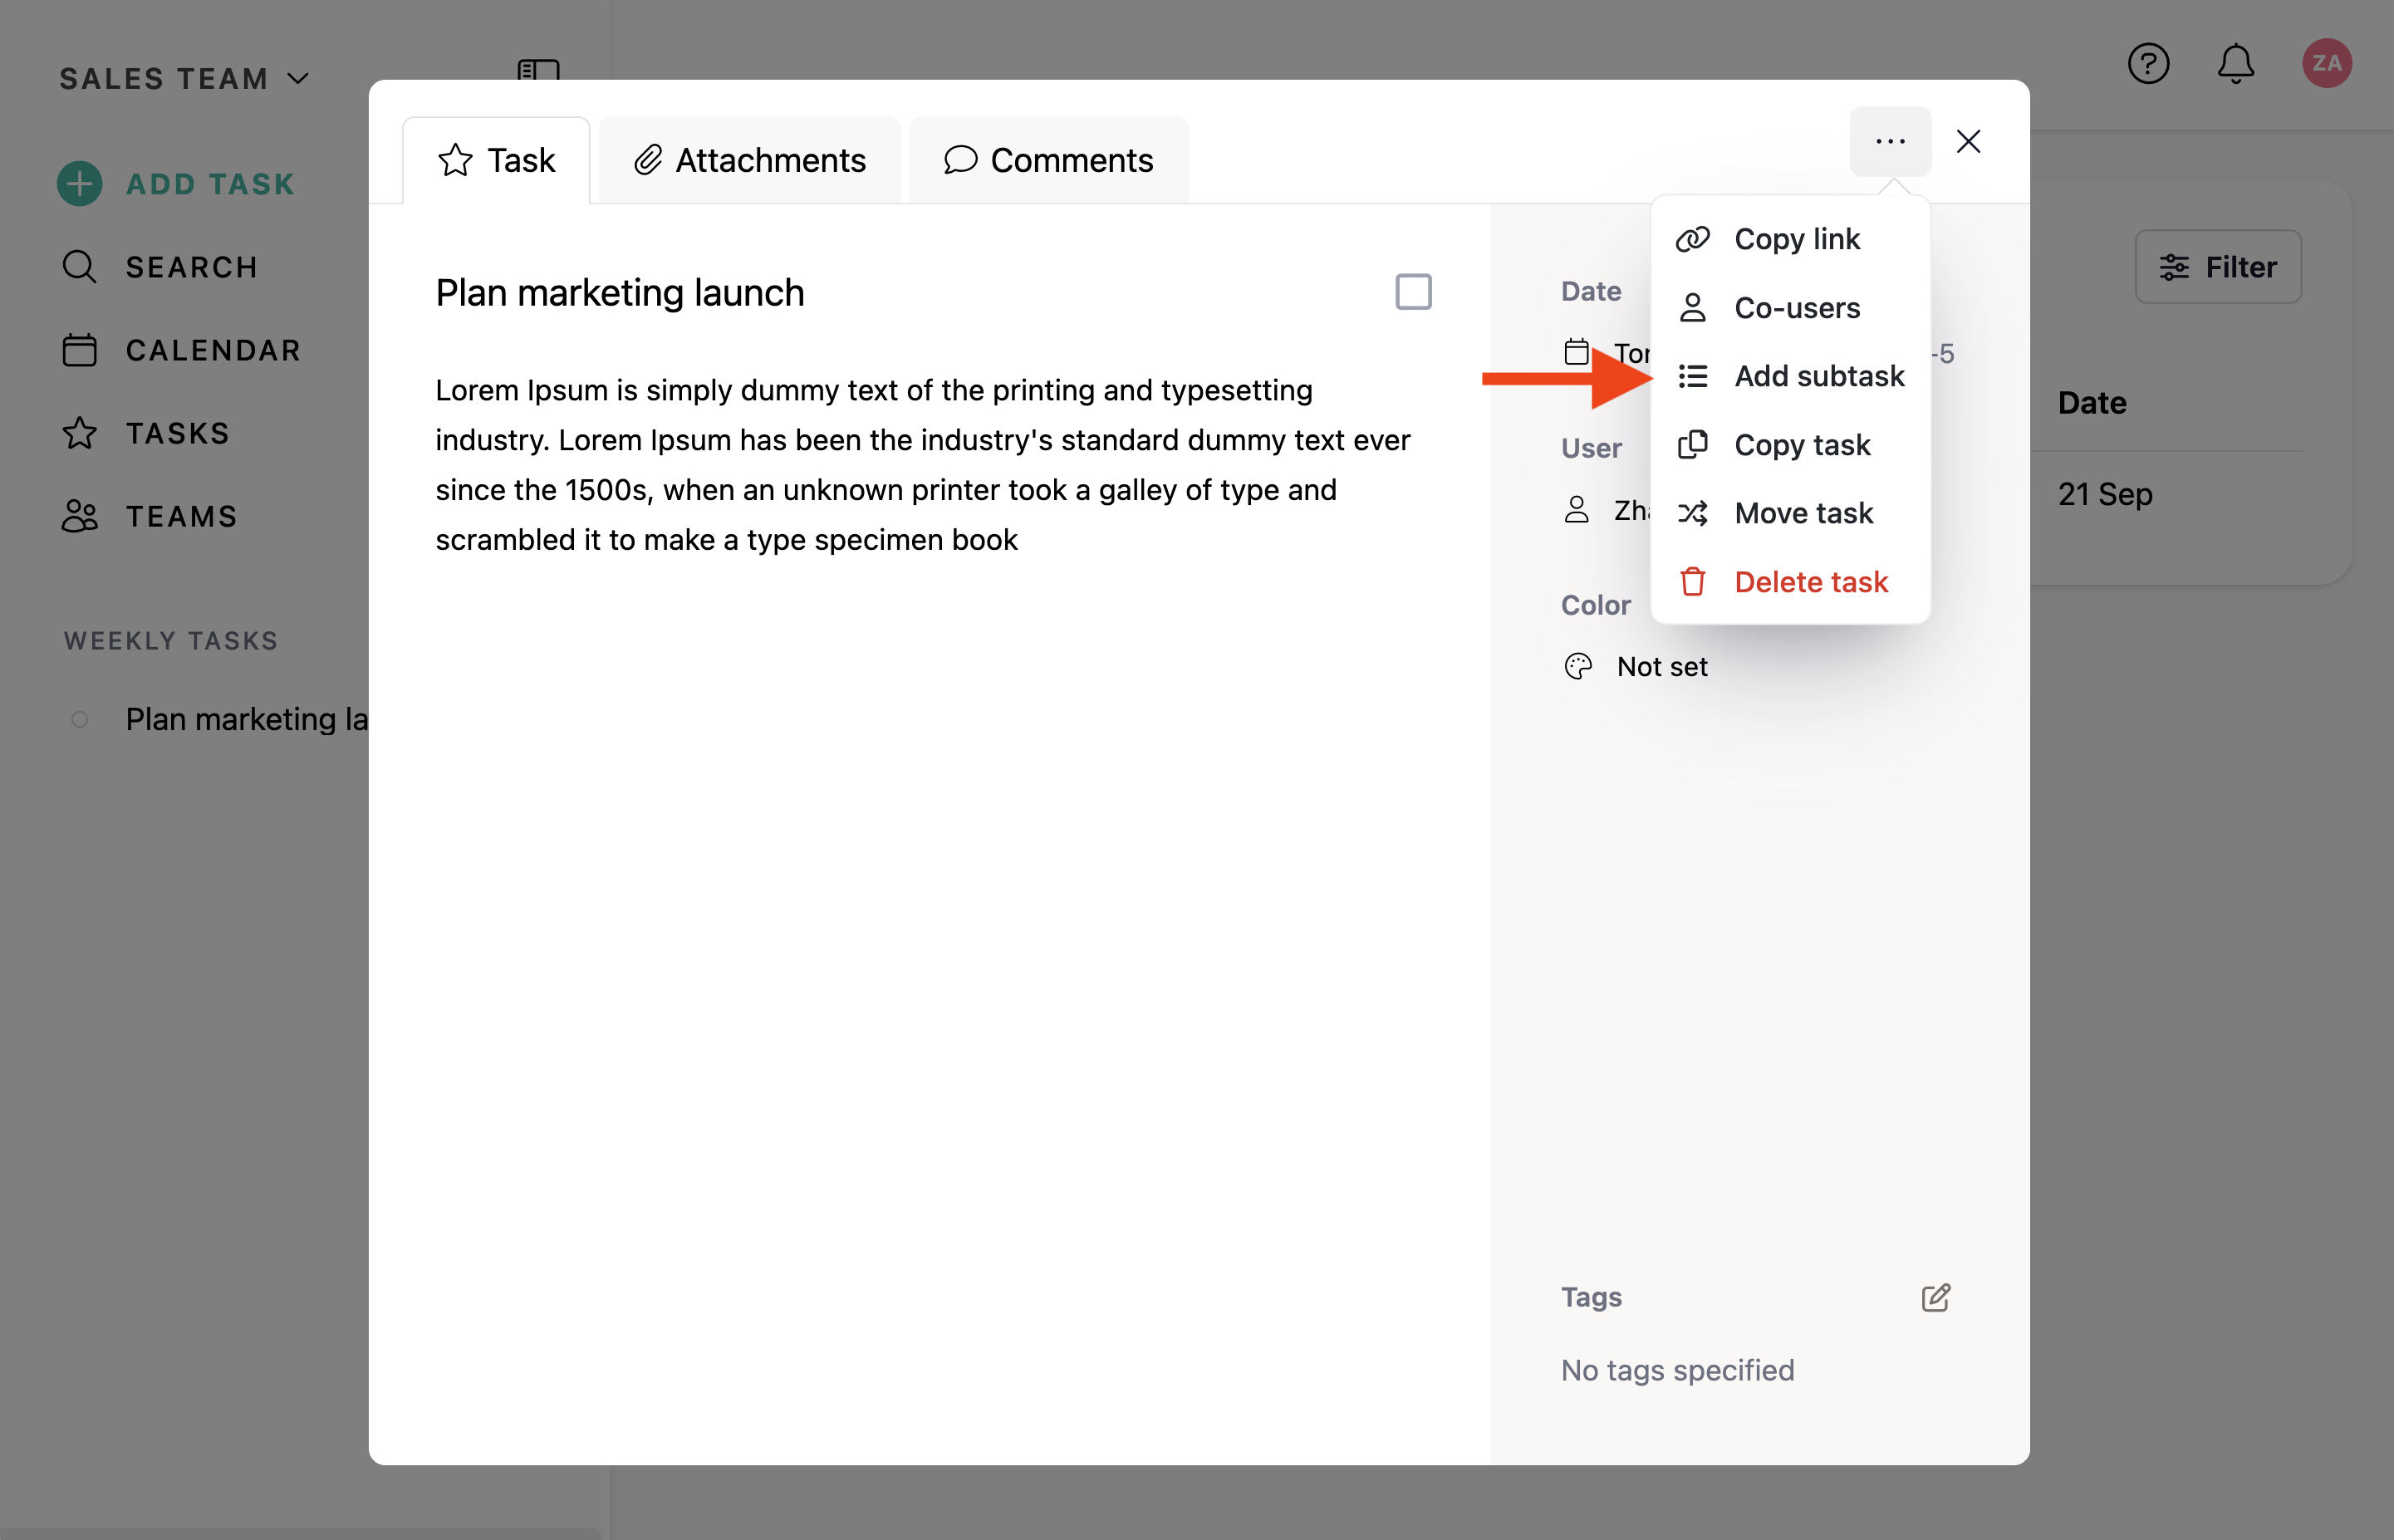Click the green Add Task plus icon
The height and width of the screenshot is (1540, 2394).
click(x=79, y=184)
